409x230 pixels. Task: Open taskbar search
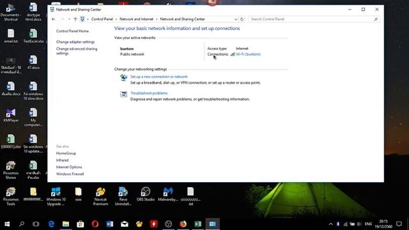pos(22,224)
